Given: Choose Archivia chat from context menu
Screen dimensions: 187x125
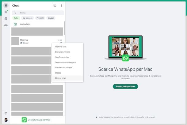Looking at the screenshot, I should (x=68, y=47).
